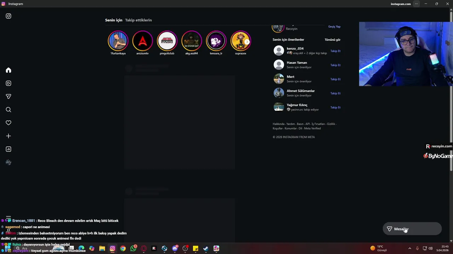This screenshot has height=254, width=453.
Task: Open suprazex's story
Action: [241, 41]
